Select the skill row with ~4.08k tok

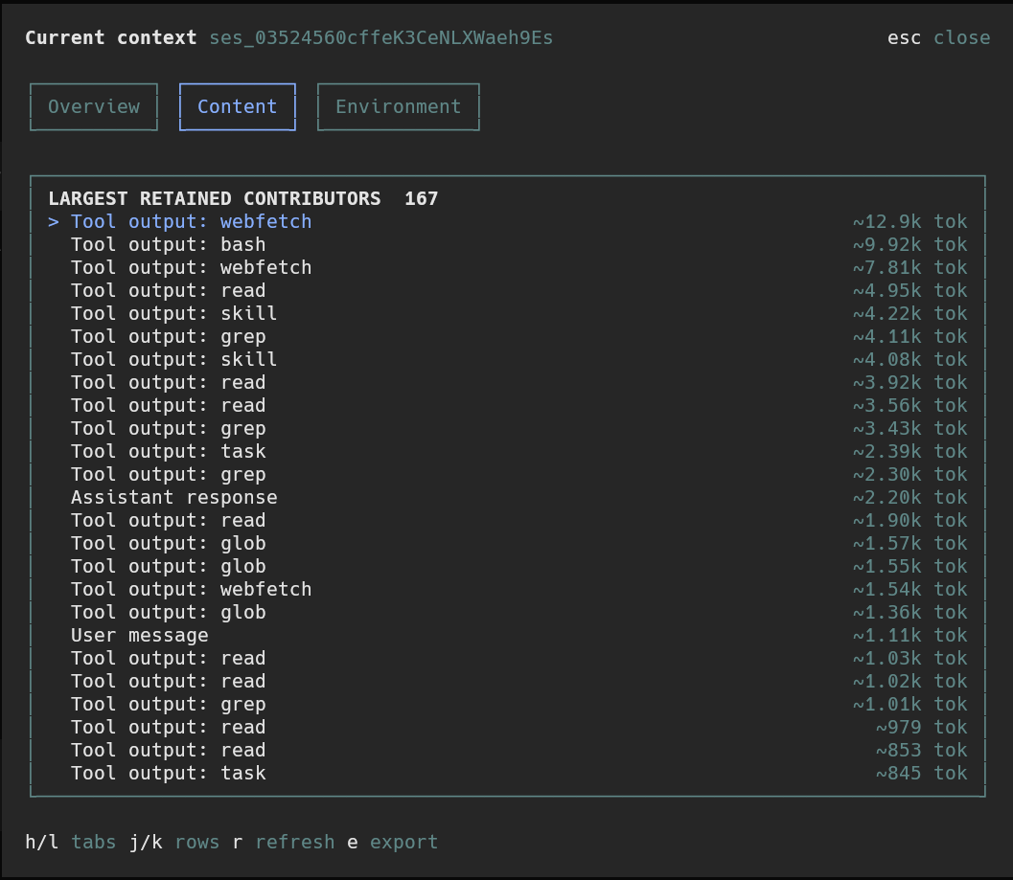[508, 360]
